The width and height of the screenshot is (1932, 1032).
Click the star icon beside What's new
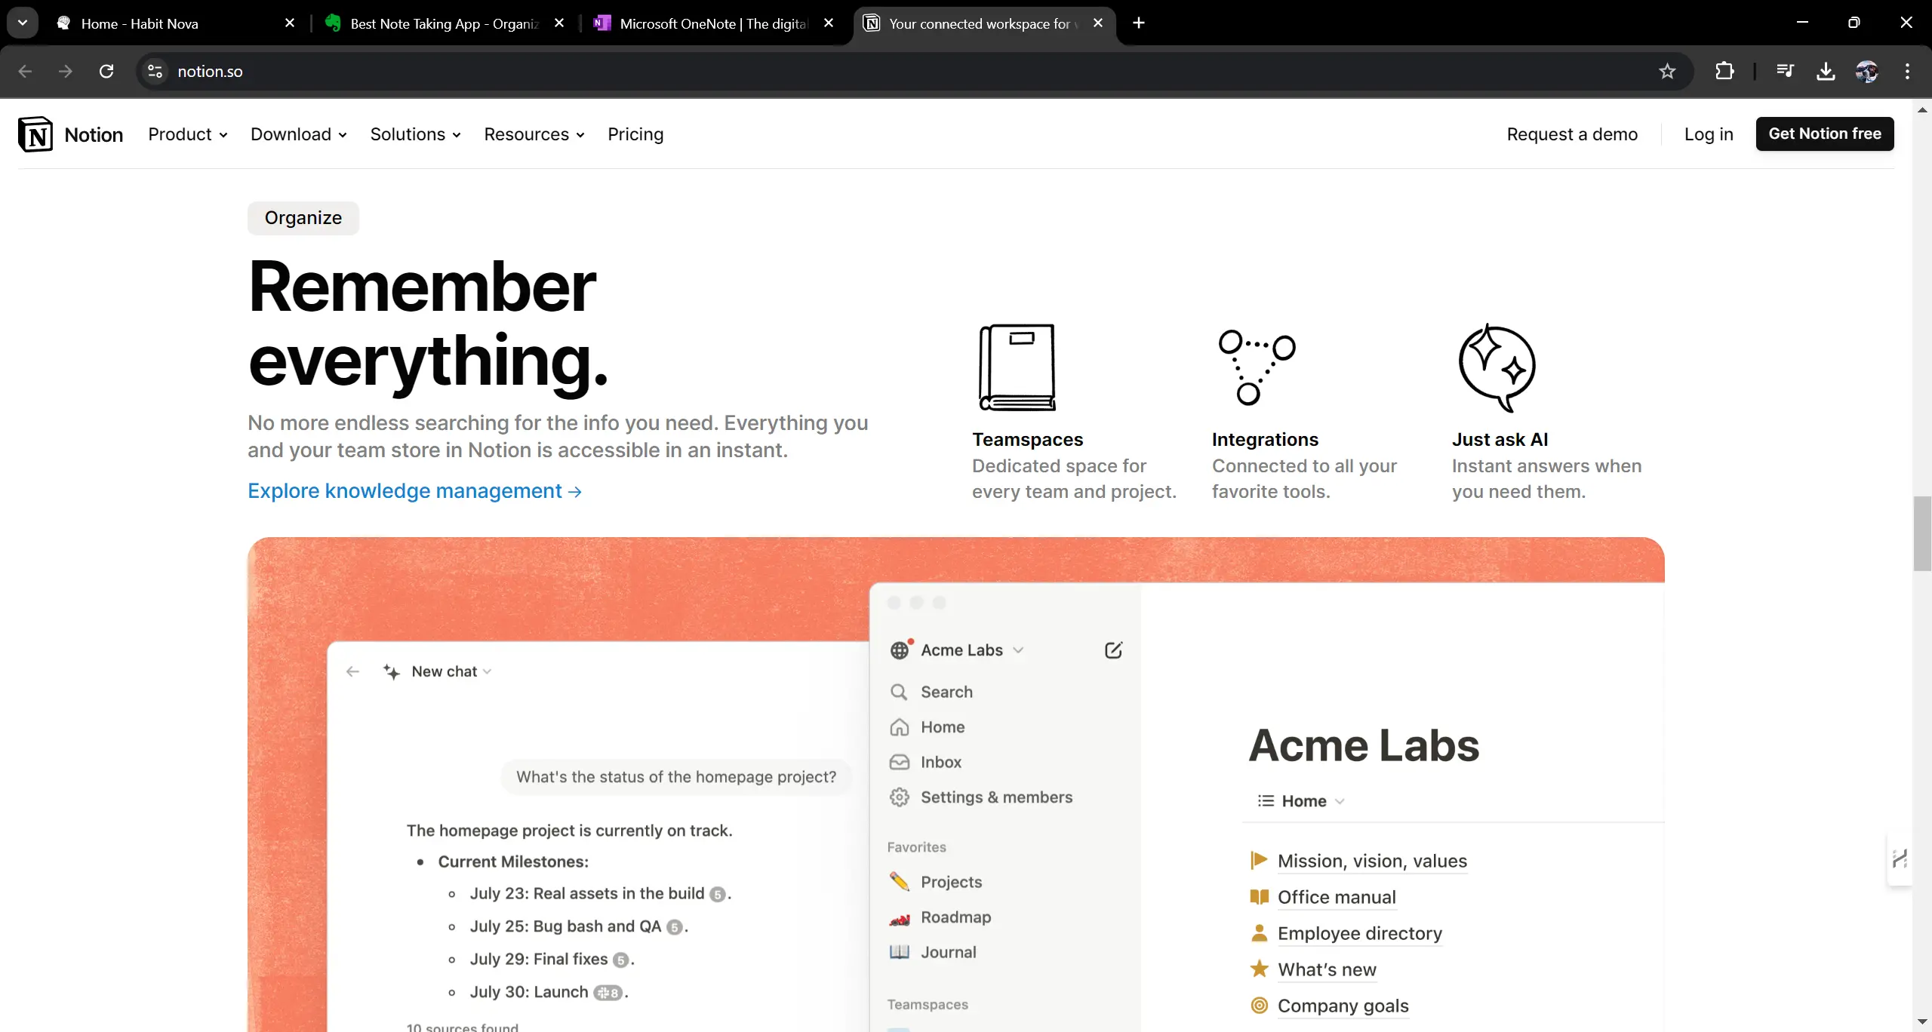[1259, 969]
